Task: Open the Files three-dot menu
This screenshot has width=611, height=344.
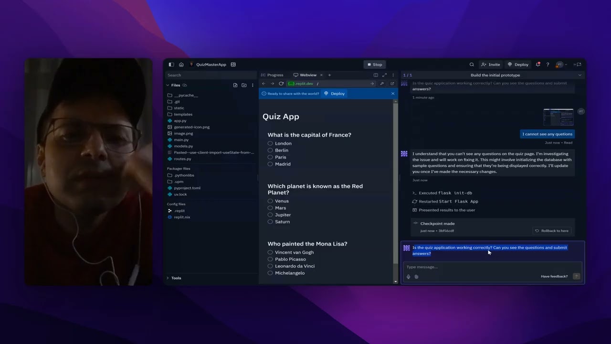Action: pos(253,85)
